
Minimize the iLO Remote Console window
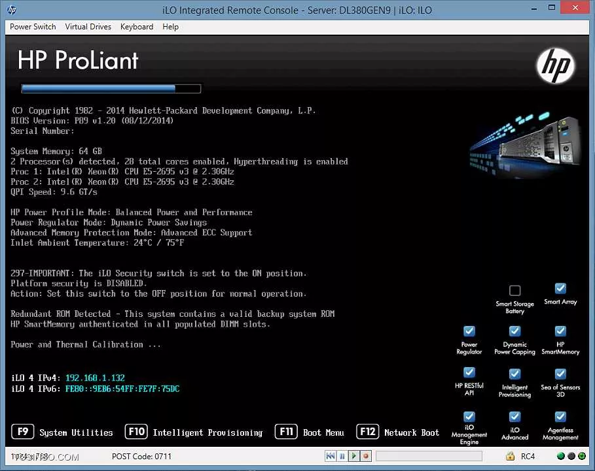(x=534, y=8)
